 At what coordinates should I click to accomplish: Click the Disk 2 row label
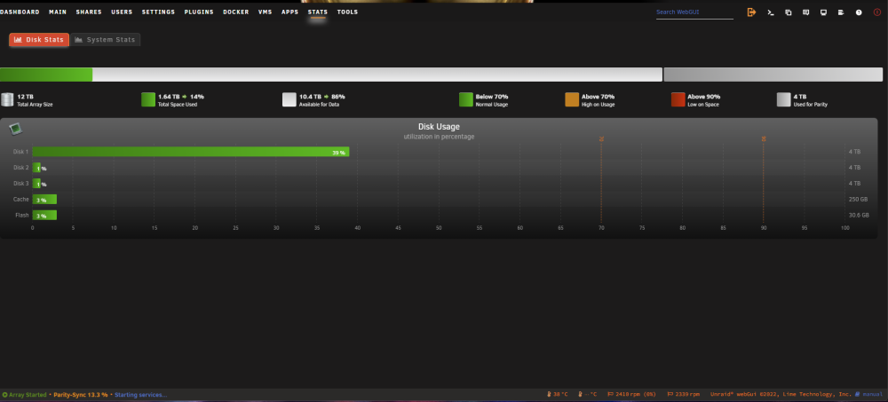pyautogui.click(x=20, y=168)
